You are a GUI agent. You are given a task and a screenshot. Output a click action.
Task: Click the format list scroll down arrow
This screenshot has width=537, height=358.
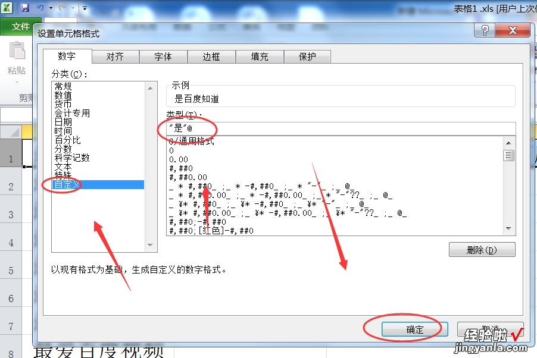(508, 228)
